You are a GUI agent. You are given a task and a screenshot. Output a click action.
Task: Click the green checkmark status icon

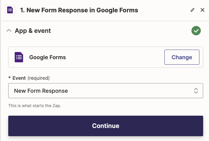point(196,31)
